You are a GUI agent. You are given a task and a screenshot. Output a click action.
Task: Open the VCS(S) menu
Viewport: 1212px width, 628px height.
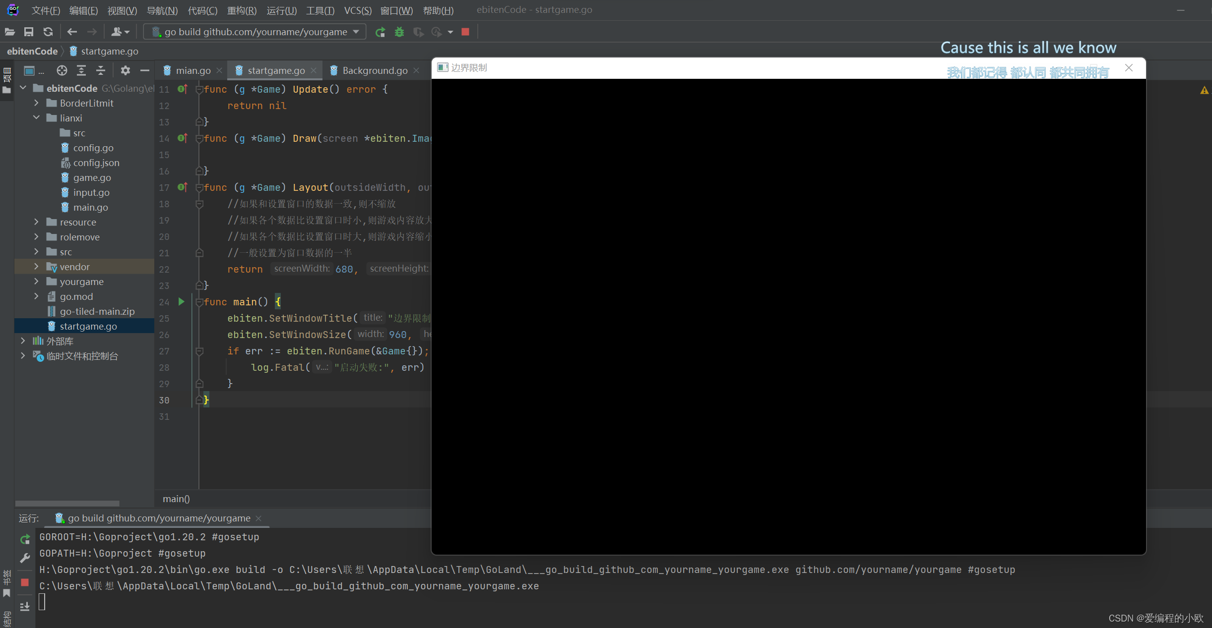coord(358,10)
